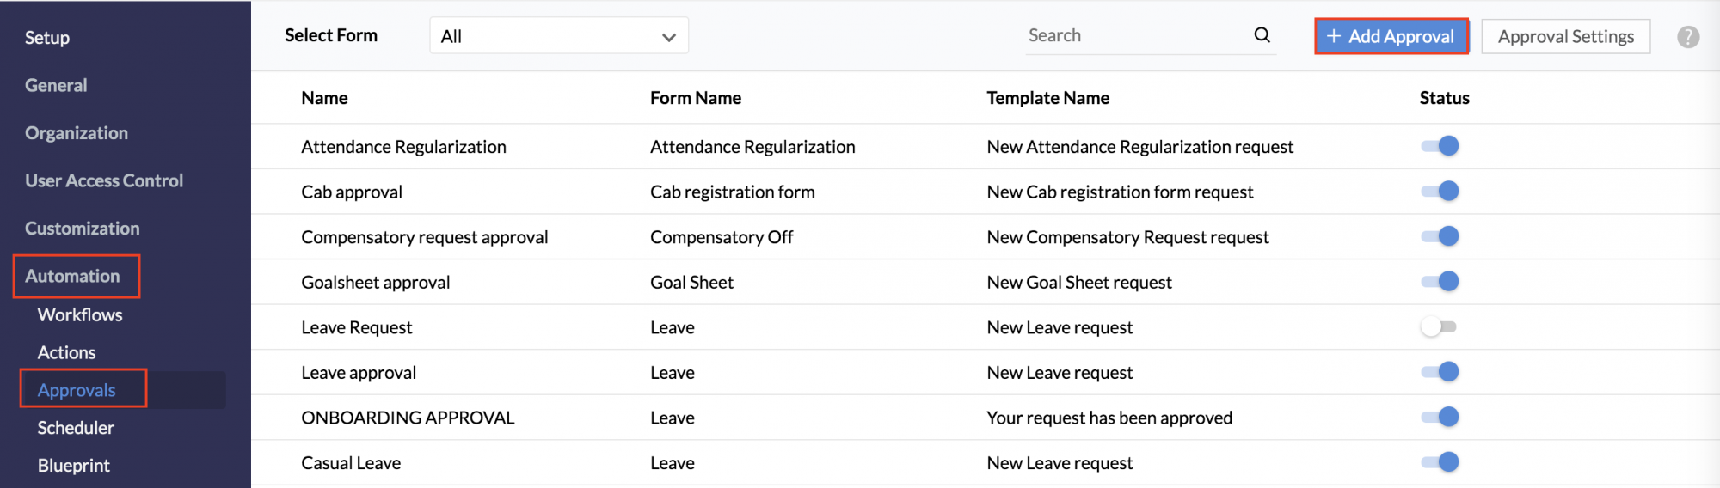Image resolution: width=1720 pixels, height=488 pixels.
Task: Click the plus icon in Add Approval
Action: coord(1334,36)
